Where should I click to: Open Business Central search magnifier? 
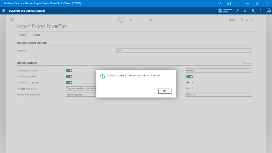tap(238, 11)
